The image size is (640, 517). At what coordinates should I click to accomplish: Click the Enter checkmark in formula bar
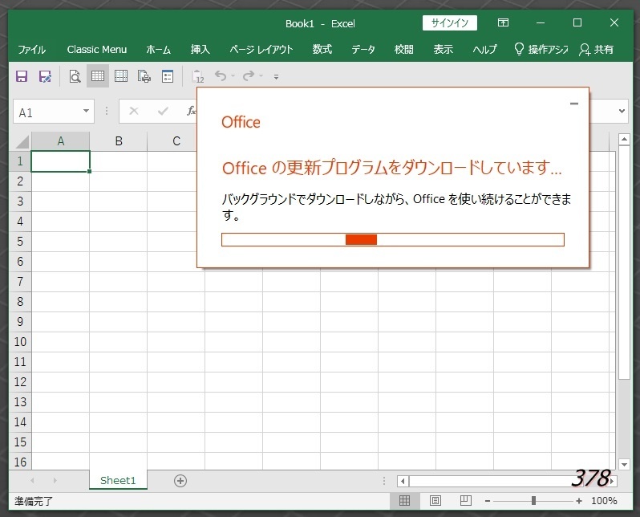click(163, 111)
